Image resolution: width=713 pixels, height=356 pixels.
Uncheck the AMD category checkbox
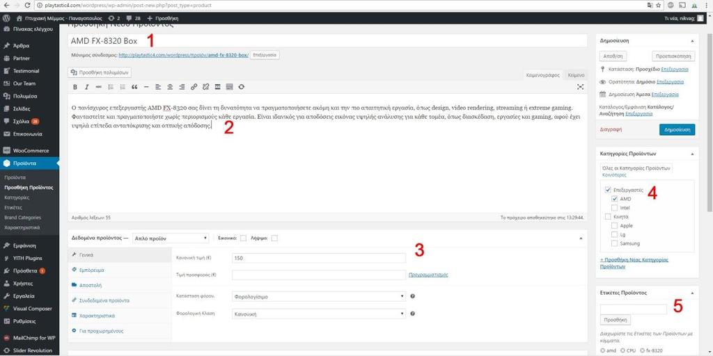[x=615, y=199]
